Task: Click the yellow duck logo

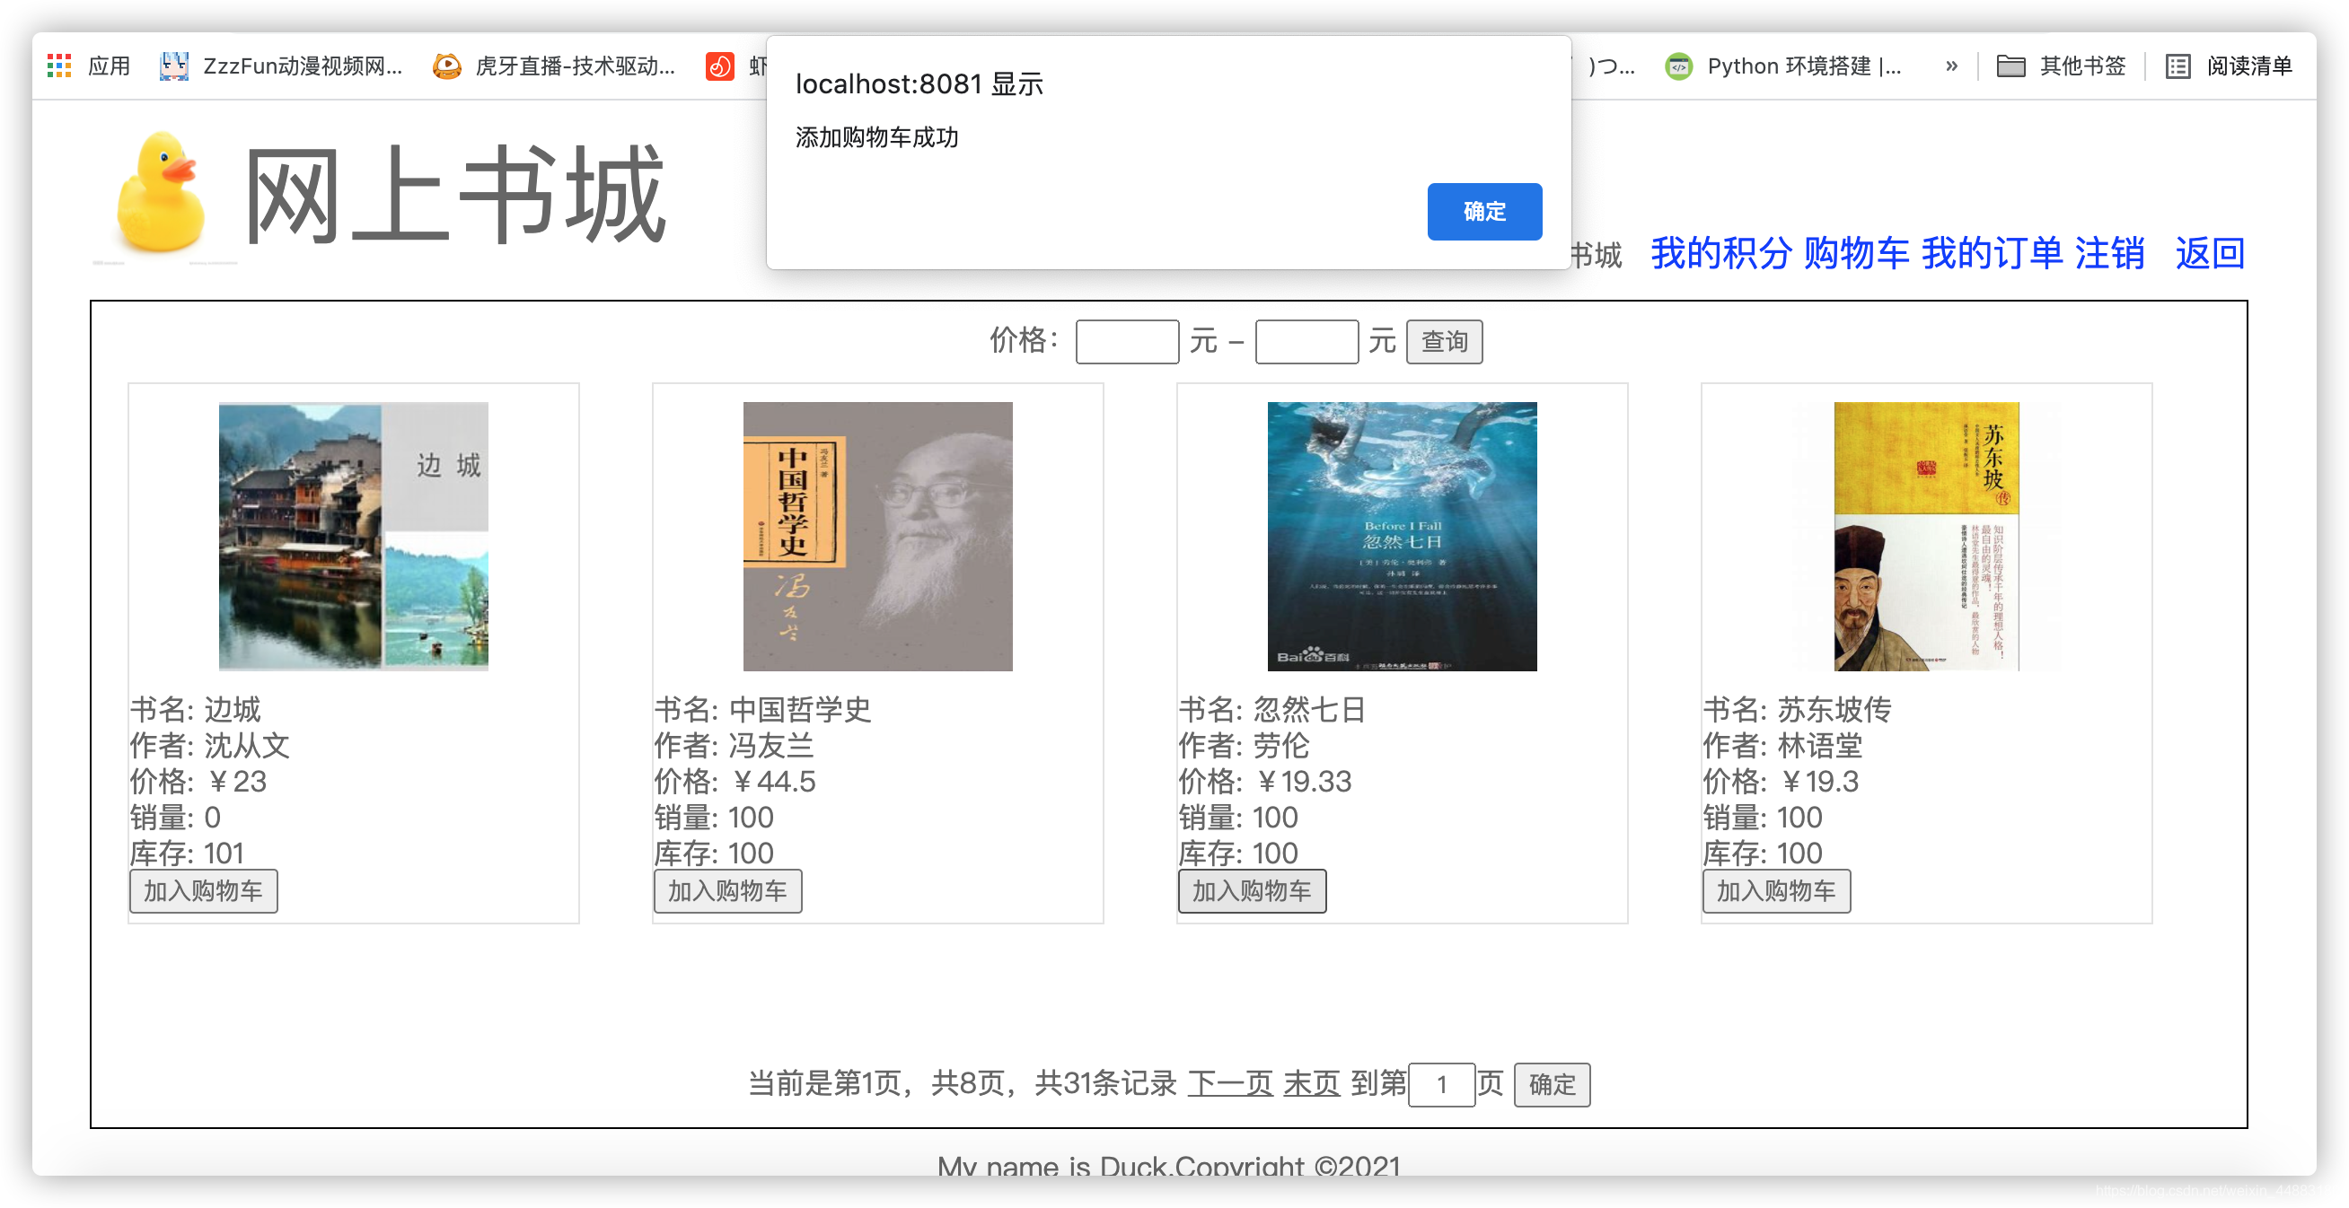Action: tap(161, 192)
